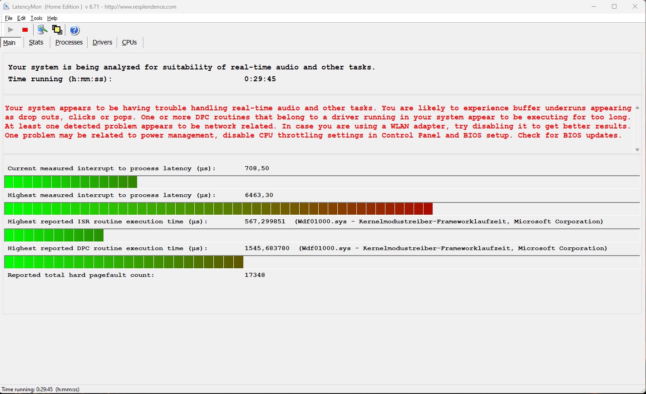Click the hard pagefault count 17348

[x=255, y=275]
